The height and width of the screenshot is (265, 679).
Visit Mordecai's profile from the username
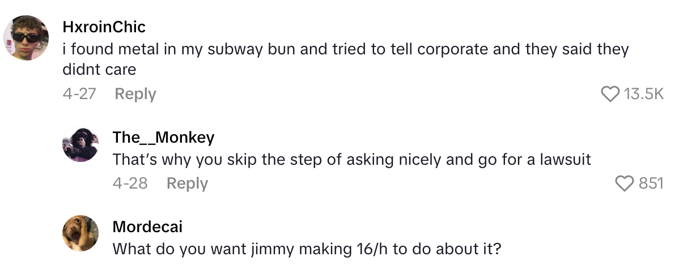click(x=147, y=227)
